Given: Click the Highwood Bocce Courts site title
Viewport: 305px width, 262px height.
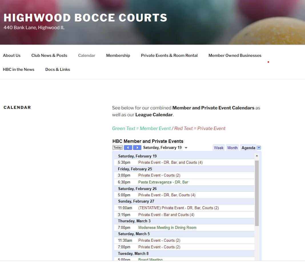Looking at the screenshot, I should click(85, 18).
